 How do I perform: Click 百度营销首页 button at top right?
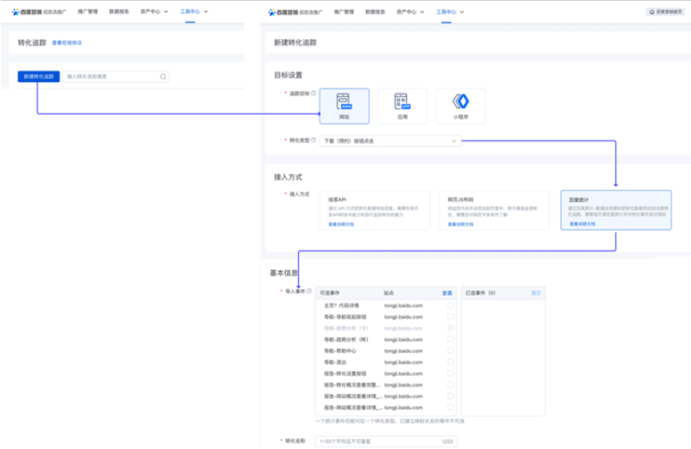[666, 12]
